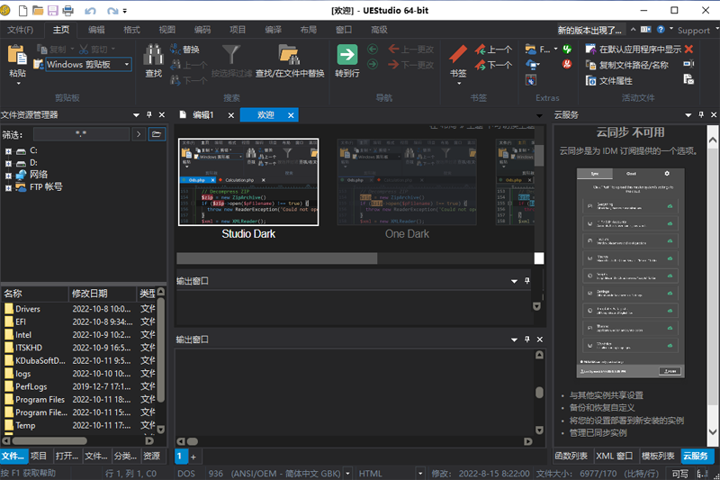Image resolution: width=720 pixels, height=480 pixels.
Task: Switch to the 编辑1 document tab
Action: (204, 114)
